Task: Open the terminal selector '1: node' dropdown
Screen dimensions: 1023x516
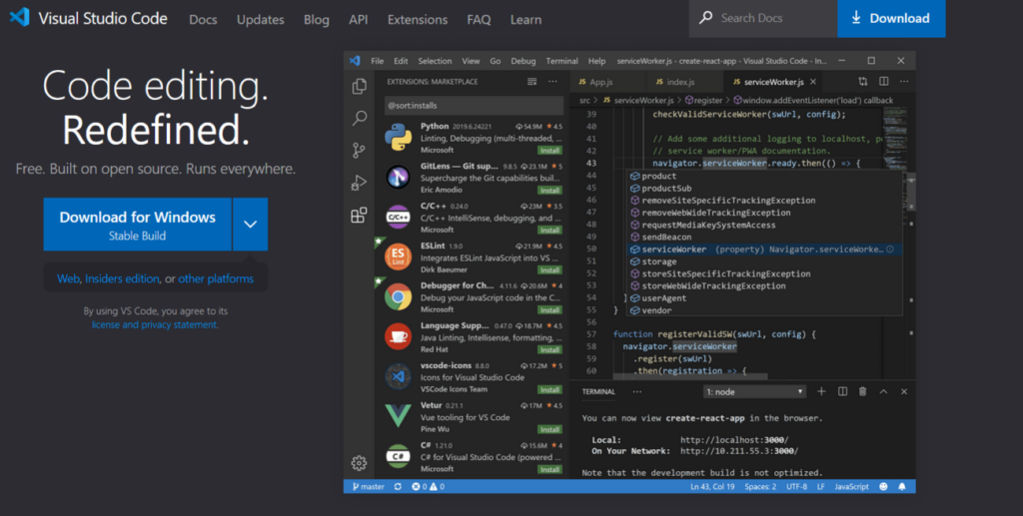Action: [x=753, y=392]
